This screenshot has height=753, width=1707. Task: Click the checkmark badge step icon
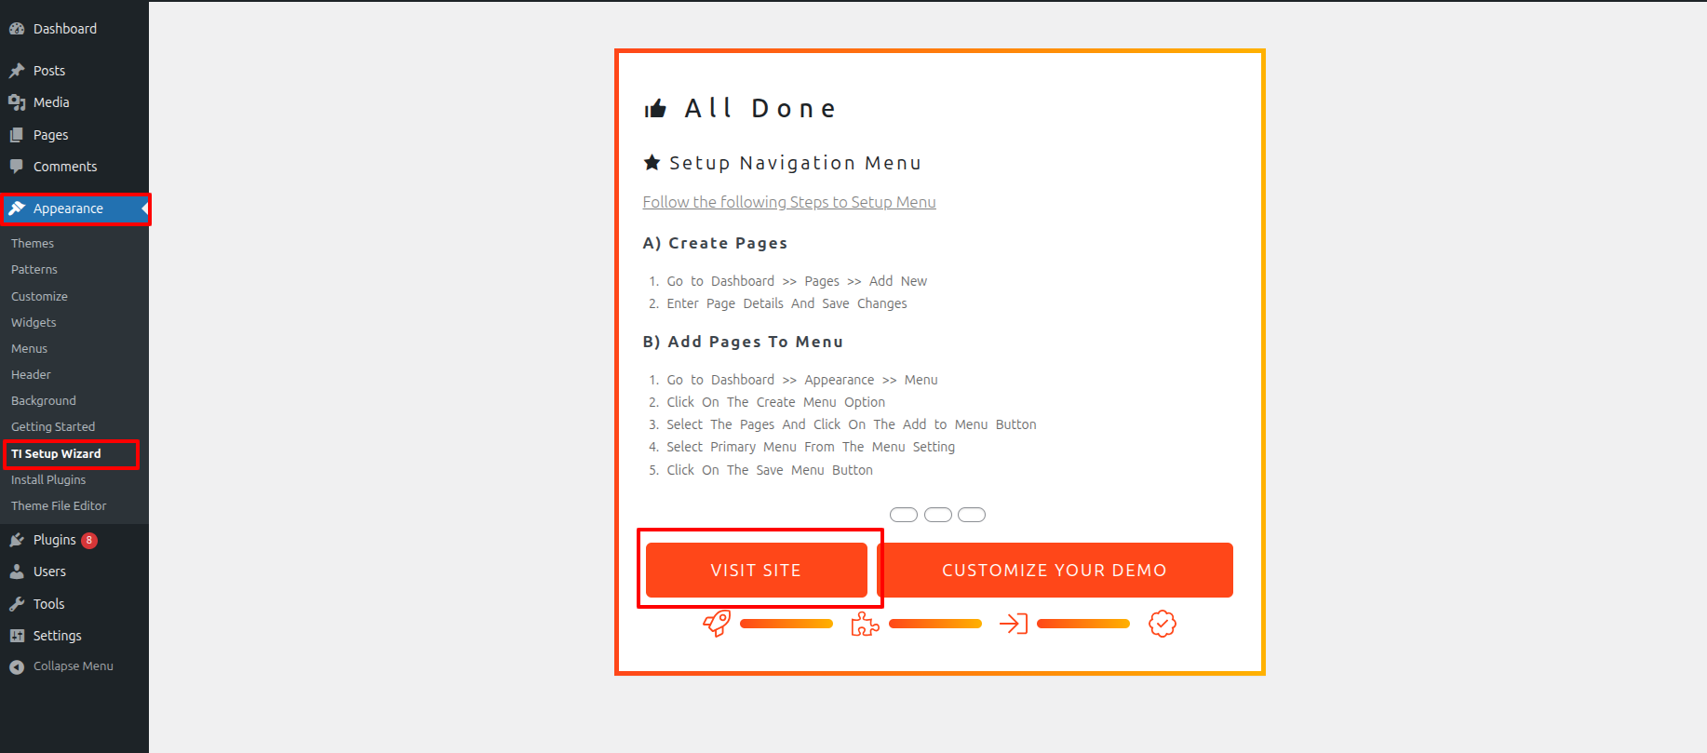click(x=1162, y=624)
